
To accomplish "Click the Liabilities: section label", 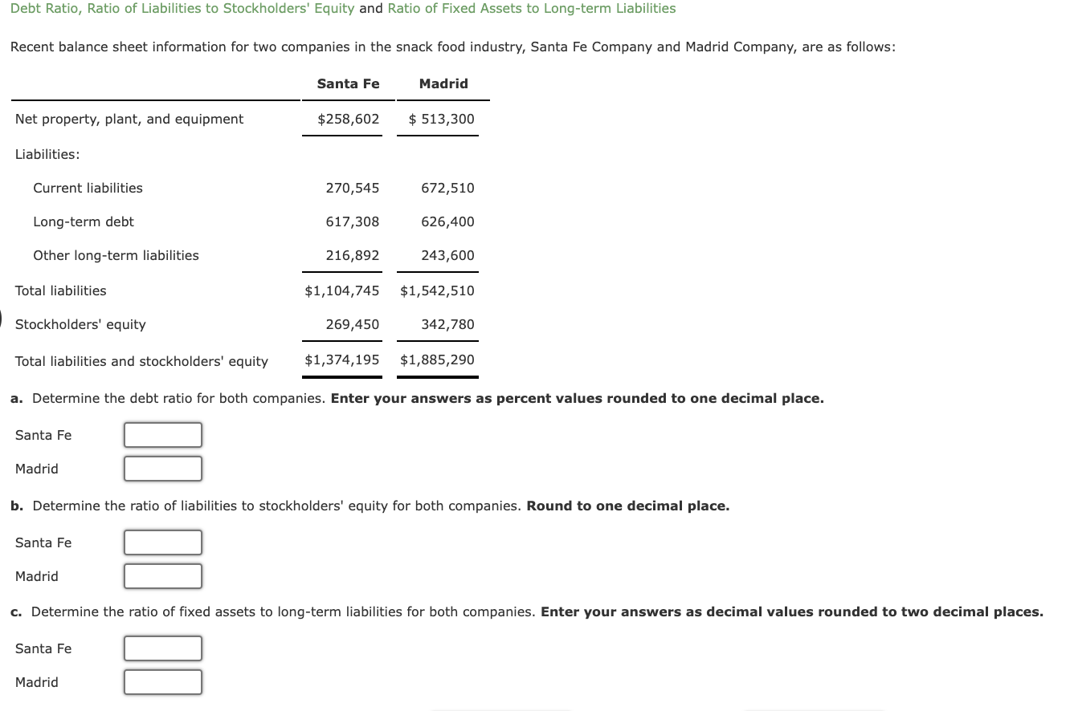I will point(47,154).
